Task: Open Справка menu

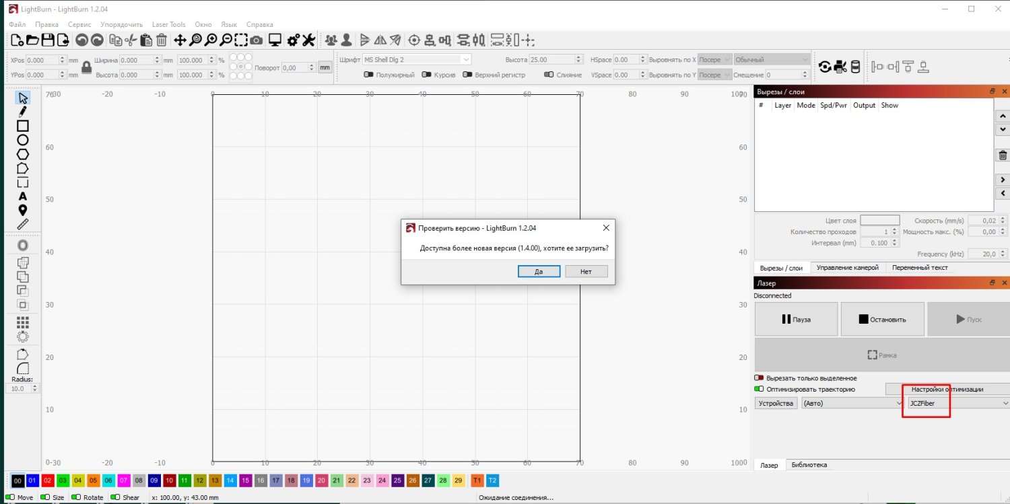Action: (x=260, y=24)
